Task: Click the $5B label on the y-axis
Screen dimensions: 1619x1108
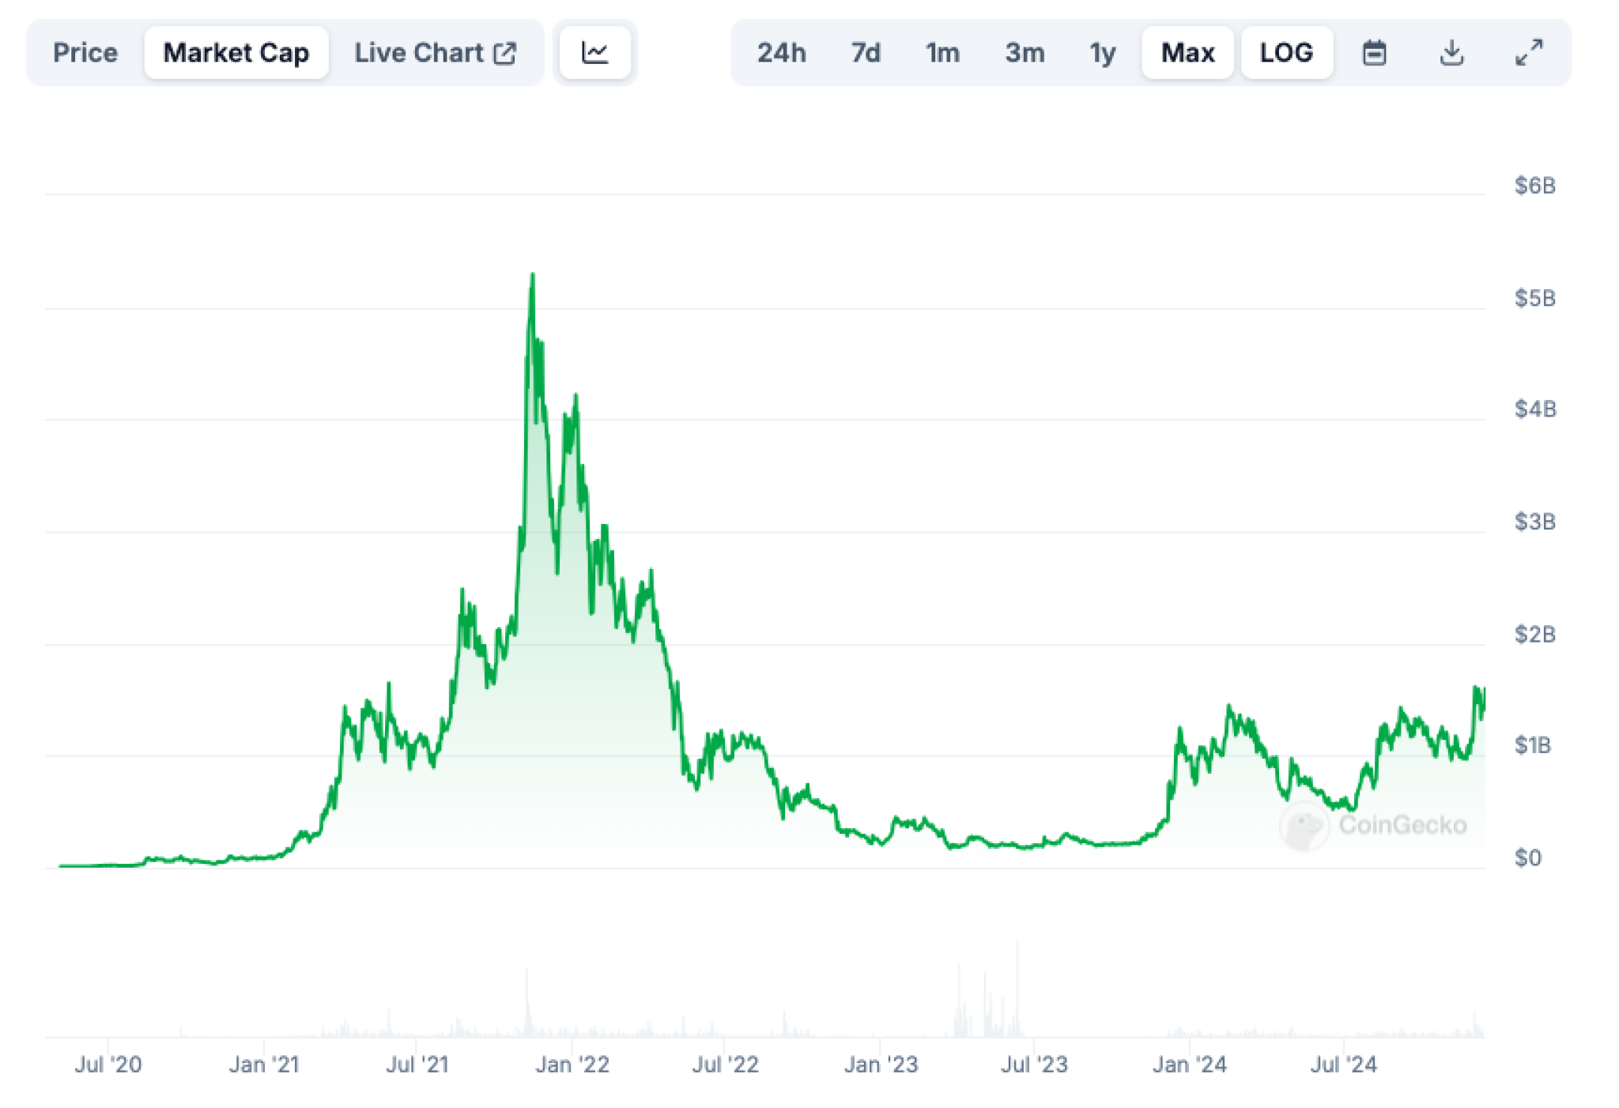Action: click(1534, 298)
